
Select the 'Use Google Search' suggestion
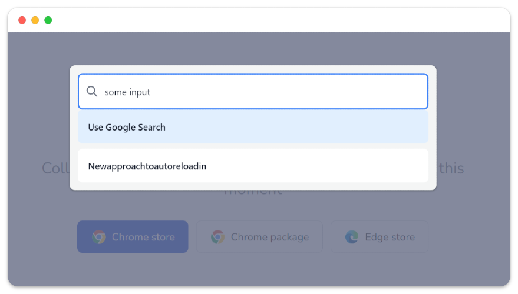pyautogui.click(x=253, y=127)
